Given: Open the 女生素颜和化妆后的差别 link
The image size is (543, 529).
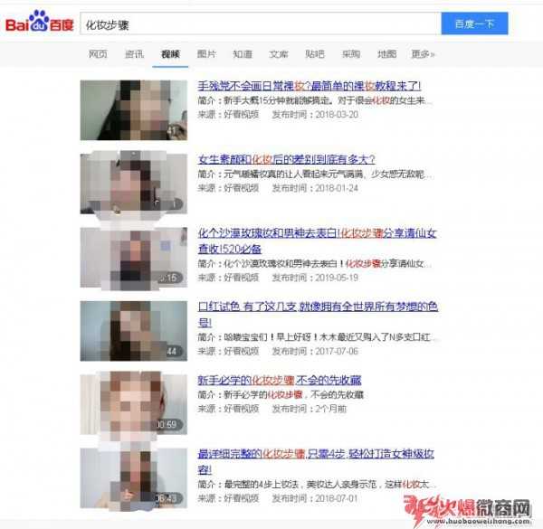Looking at the screenshot, I should pos(286,159).
